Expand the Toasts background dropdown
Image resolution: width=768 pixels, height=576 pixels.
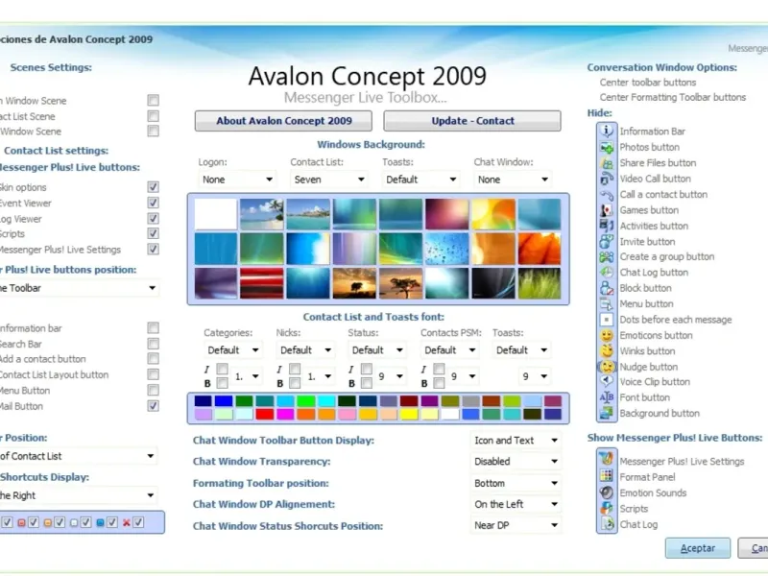(420, 180)
